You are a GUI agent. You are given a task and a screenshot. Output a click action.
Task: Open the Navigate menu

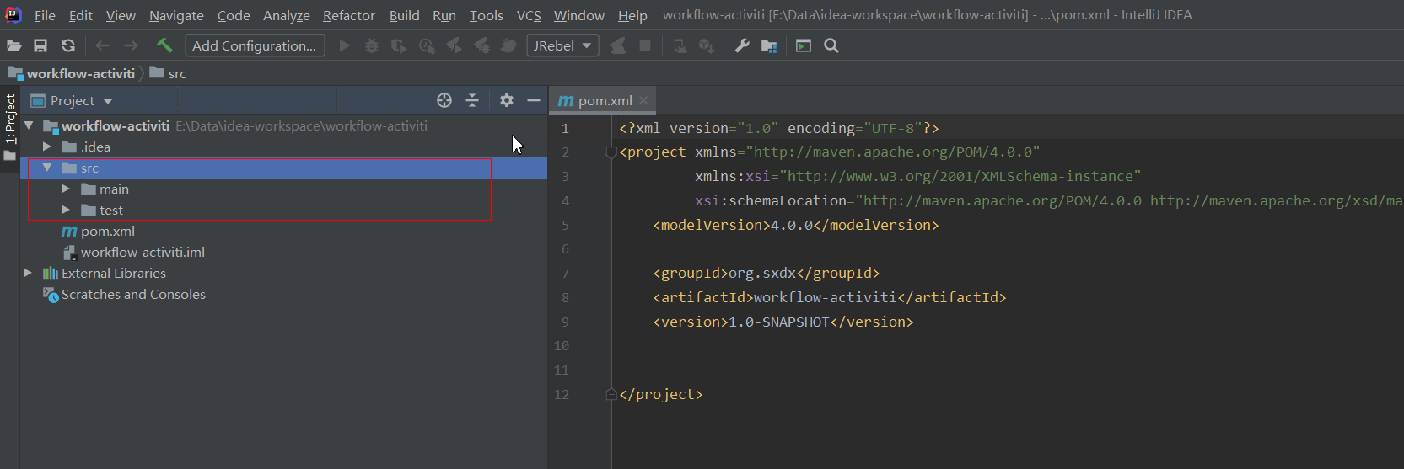[x=176, y=15]
